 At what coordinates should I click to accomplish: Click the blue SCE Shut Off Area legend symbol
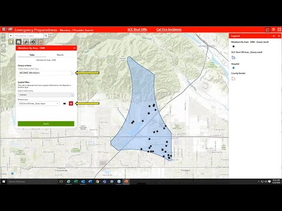233,57
